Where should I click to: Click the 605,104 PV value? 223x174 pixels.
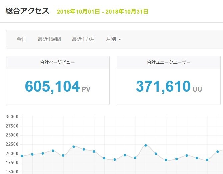(x=58, y=86)
